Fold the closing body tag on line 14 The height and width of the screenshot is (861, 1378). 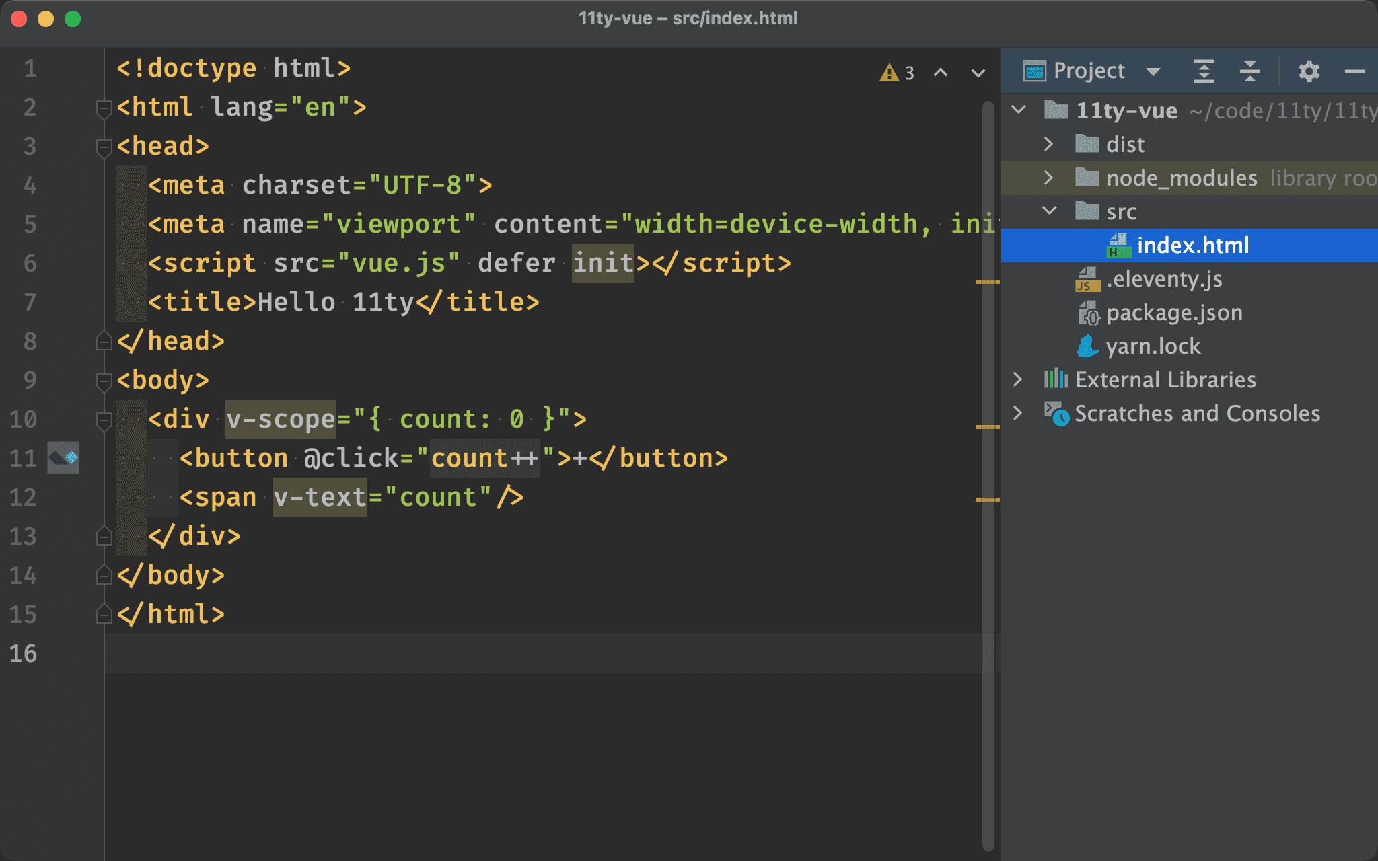point(104,575)
